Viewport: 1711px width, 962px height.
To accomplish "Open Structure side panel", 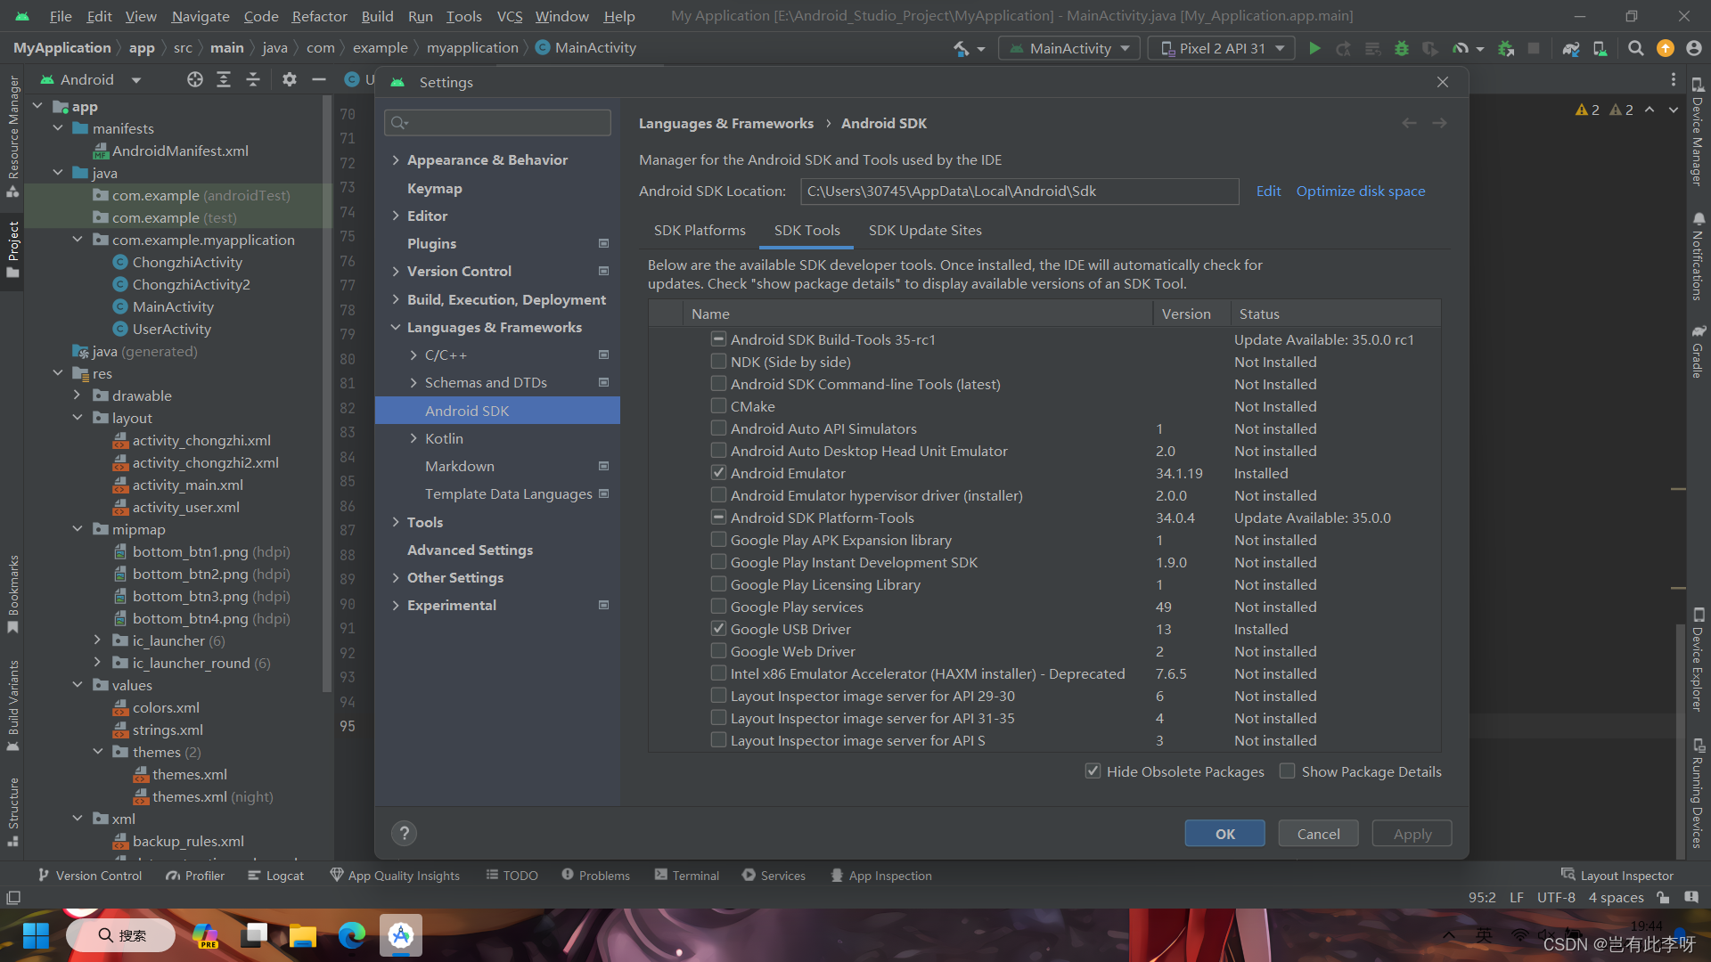I will point(13,812).
